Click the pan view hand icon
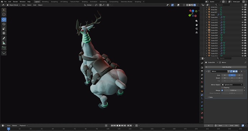 tap(197, 25)
